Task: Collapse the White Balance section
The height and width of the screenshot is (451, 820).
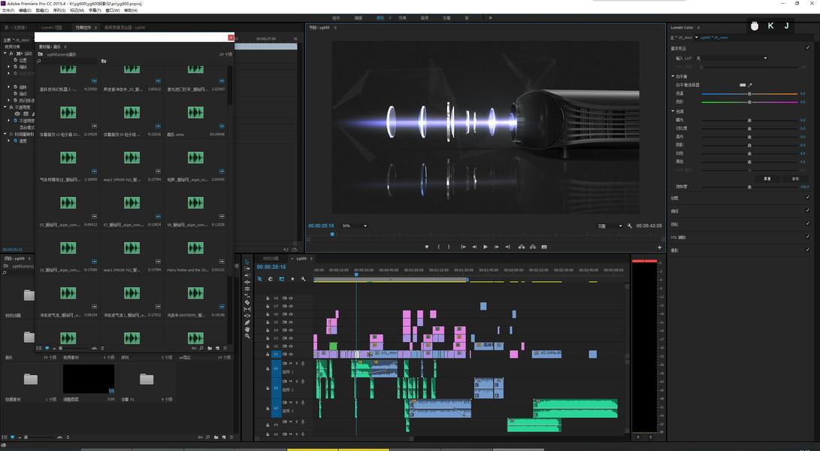Action: pyautogui.click(x=673, y=77)
